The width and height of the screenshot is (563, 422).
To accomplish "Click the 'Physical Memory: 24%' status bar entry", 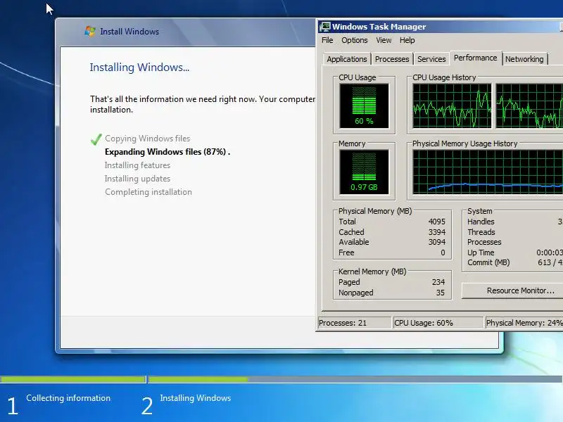I will pos(524,323).
